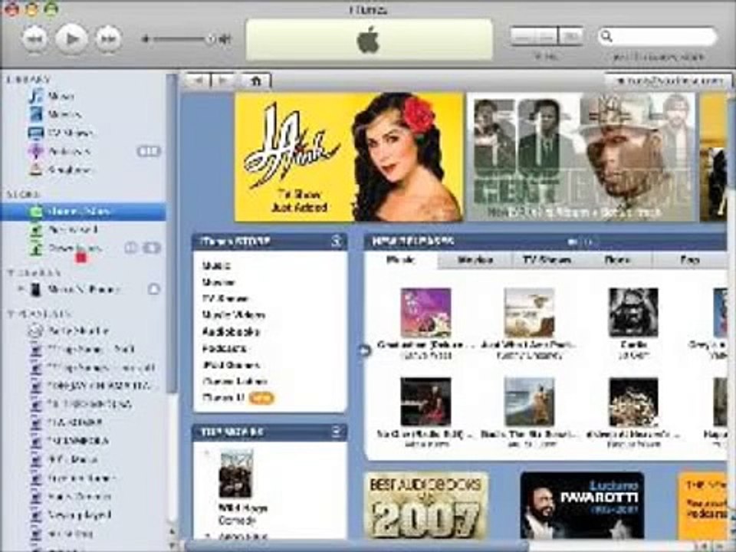Screen dimensions: 736x552
Task: Eject the iPhone using its eject icon
Action: tap(154, 289)
